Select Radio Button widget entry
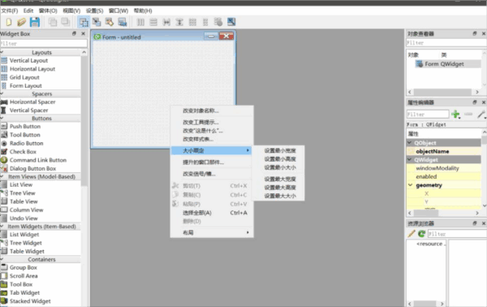487x307 pixels. point(27,143)
